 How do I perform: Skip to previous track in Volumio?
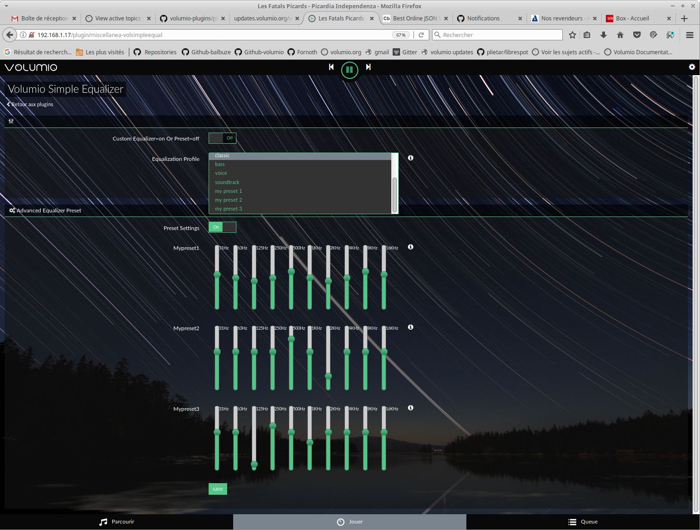pyautogui.click(x=331, y=67)
